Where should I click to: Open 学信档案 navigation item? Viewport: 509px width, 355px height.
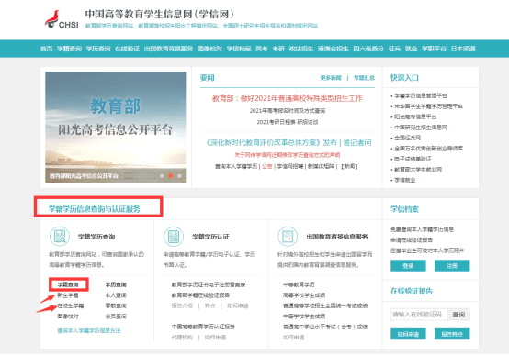pyautogui.click(x=239, y=49)
